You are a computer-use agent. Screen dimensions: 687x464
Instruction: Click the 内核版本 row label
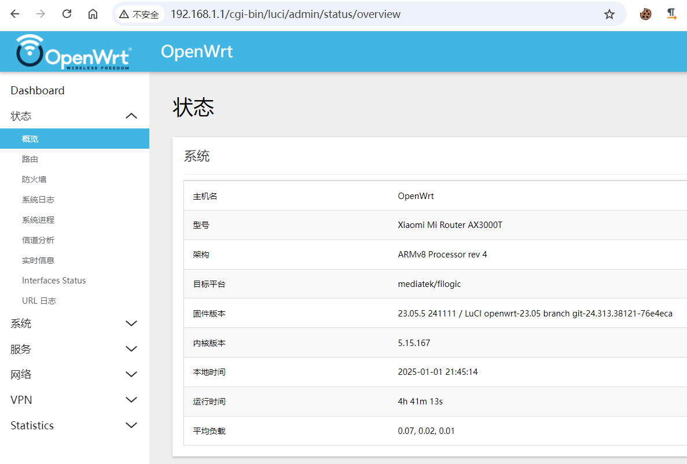click(209, 343)
